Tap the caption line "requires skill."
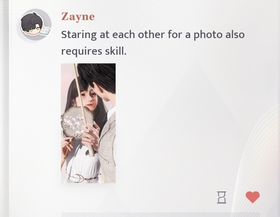Screen dimensions: 280x217 click(x=94, y=51)
